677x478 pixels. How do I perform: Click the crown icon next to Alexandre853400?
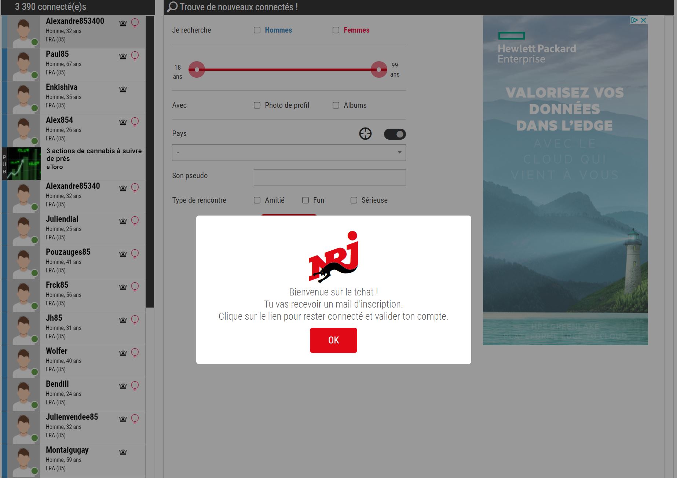pos(123,23)
